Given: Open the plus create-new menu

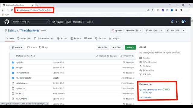Looking at the screenshot, I should point(177,22).
